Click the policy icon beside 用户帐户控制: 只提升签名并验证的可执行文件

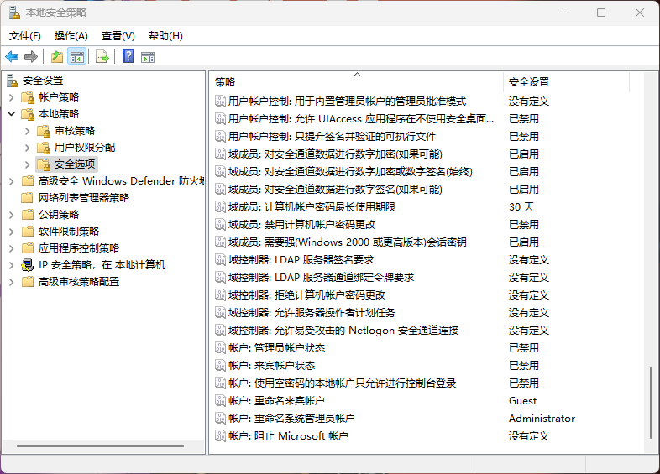point(220,136)
